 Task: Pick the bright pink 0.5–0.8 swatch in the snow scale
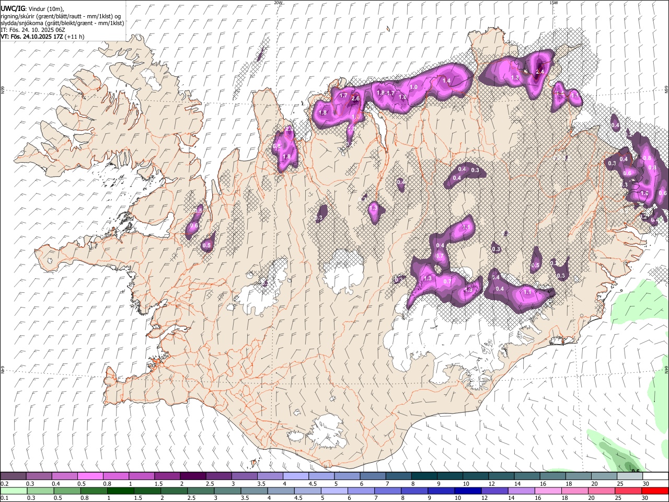(90, 476)
